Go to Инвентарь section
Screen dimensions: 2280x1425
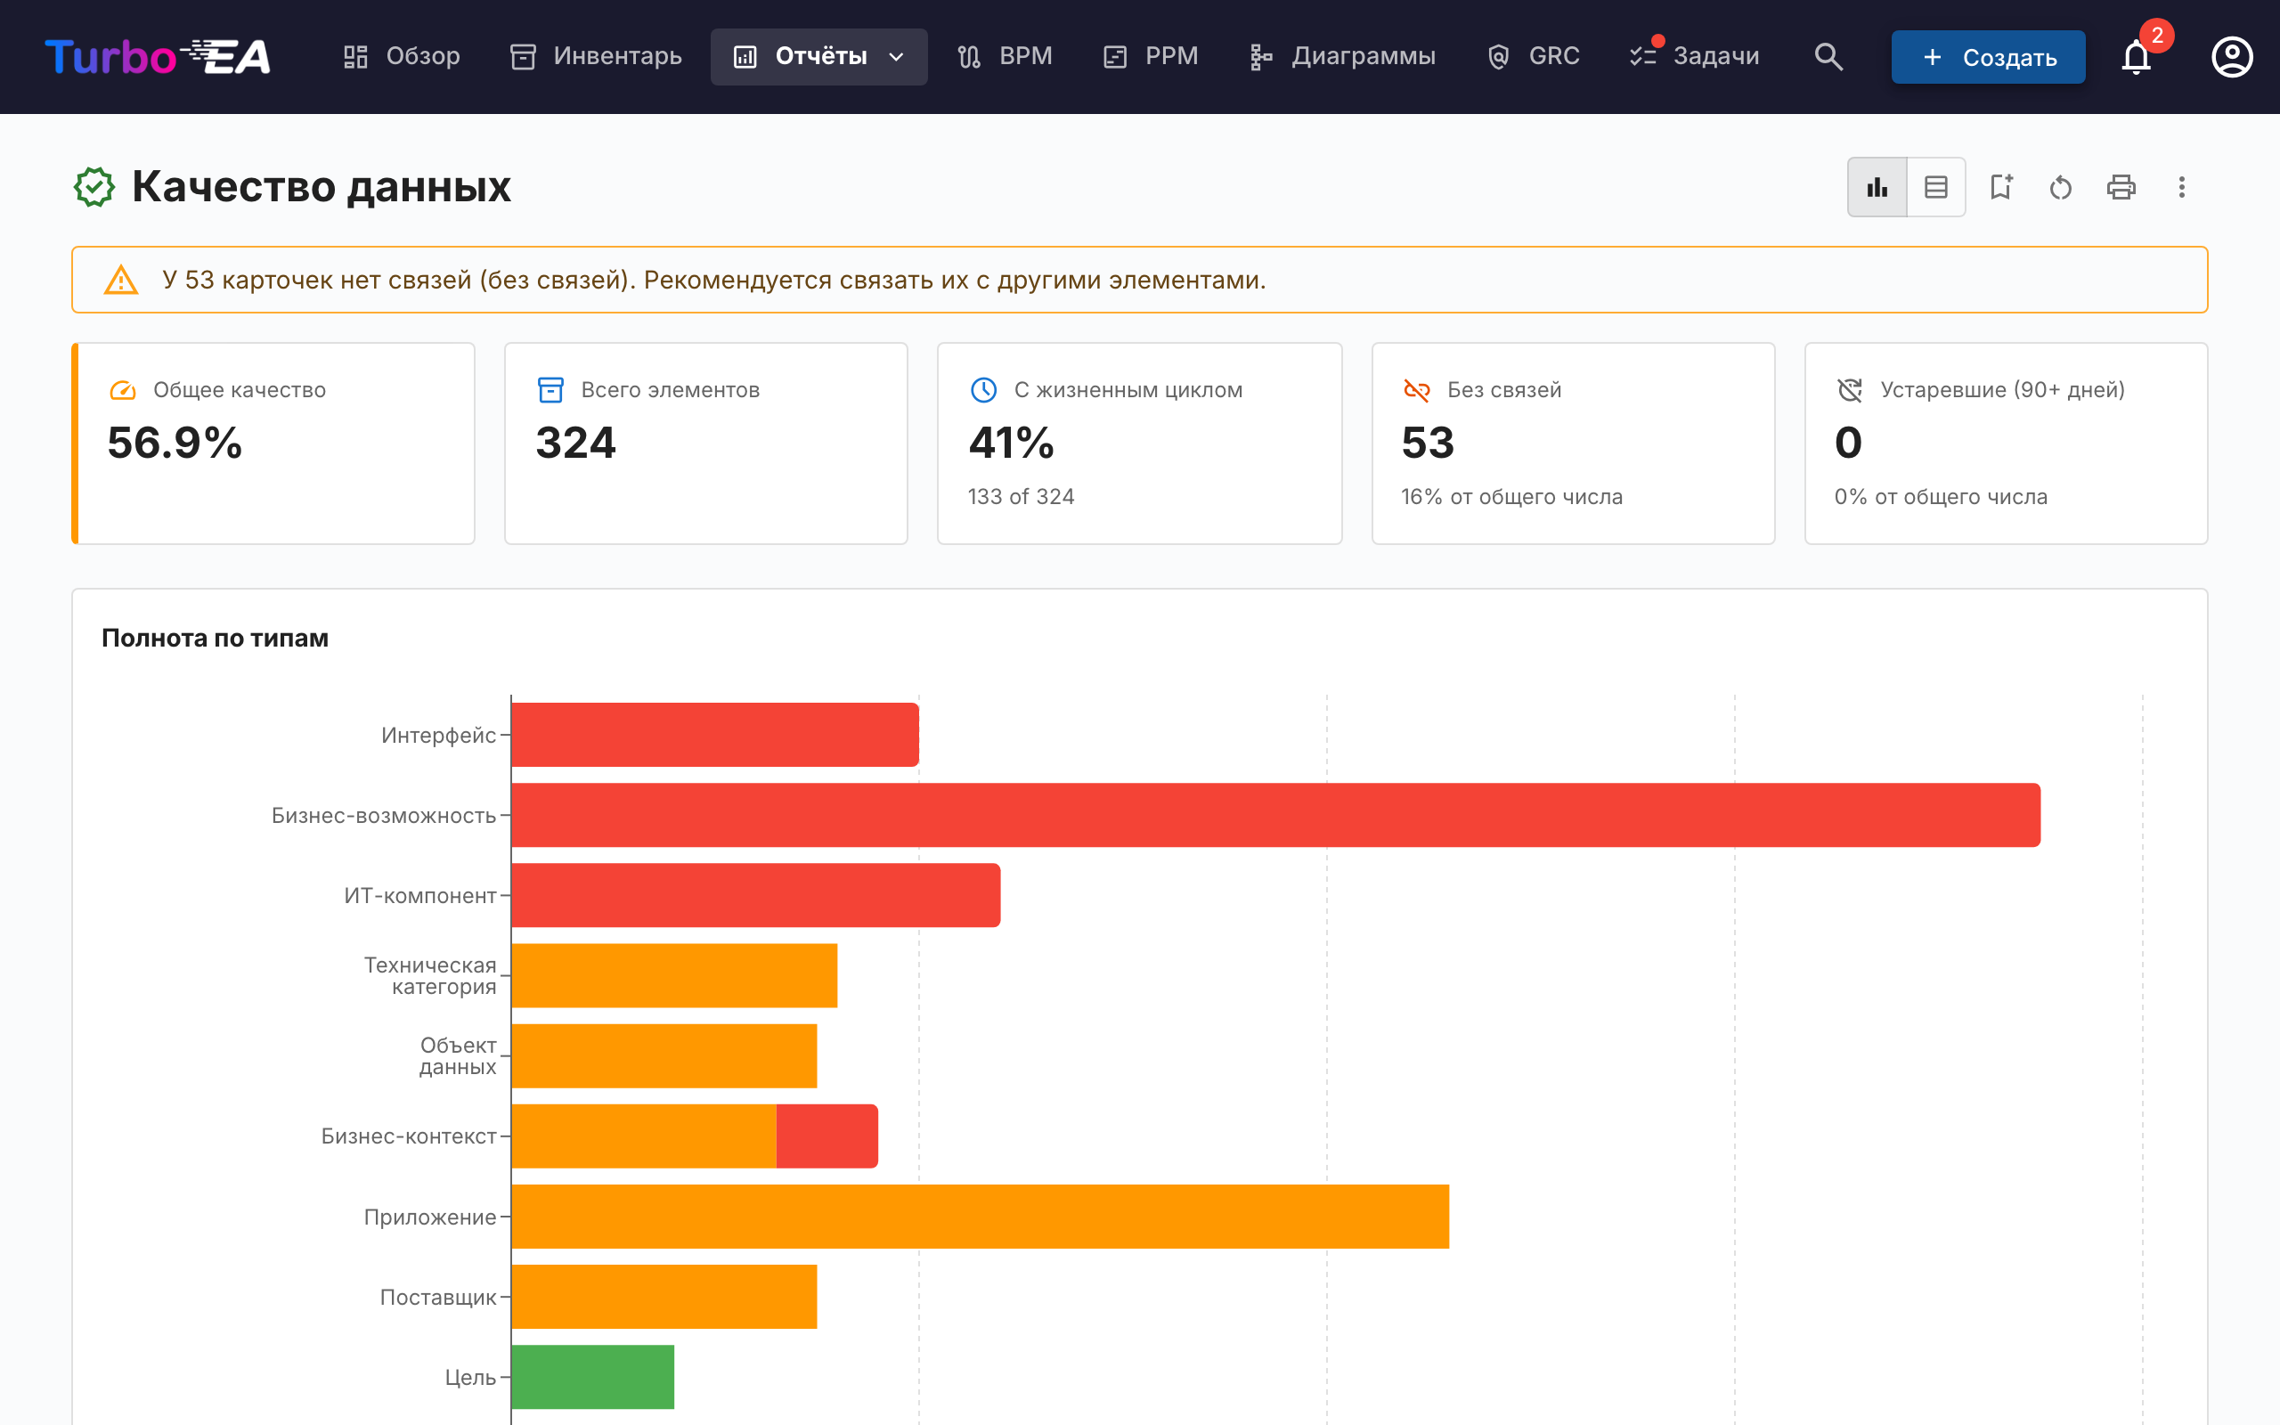pyautogui.click(x=596, y=56)
